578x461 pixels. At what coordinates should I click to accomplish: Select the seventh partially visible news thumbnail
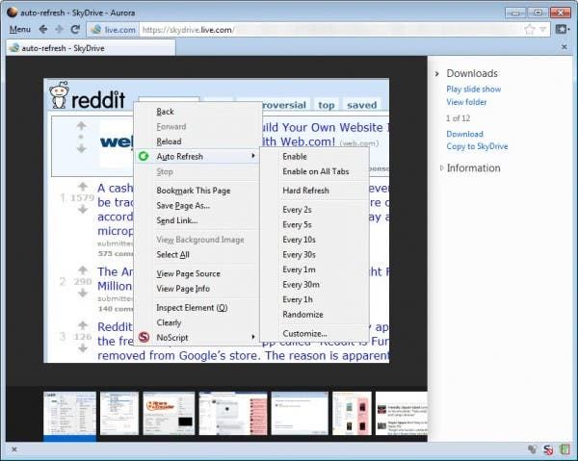(x=402, y=414)
